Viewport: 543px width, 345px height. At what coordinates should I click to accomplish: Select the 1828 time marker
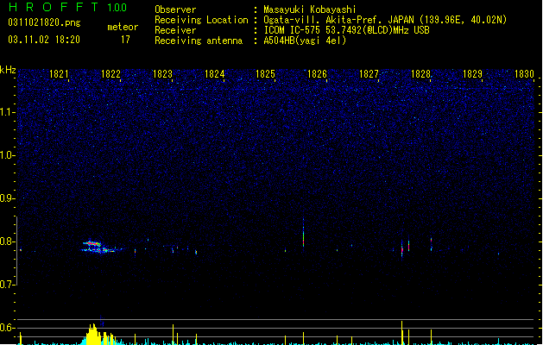420,74
